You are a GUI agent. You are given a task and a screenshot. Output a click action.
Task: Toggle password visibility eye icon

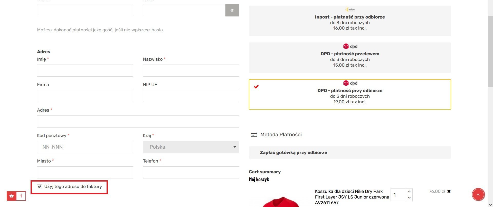[x=232, y=10]
